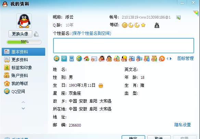Open the skin color corner icon
The image size is (200, 139).
pos(196,13)
